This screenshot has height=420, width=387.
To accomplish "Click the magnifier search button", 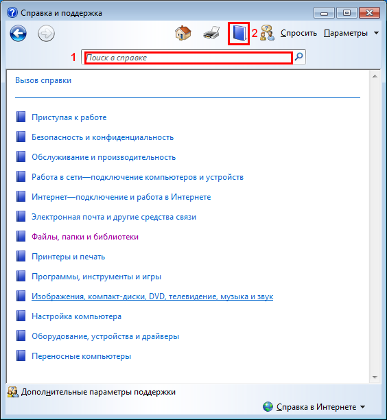I will pos(298,57).
